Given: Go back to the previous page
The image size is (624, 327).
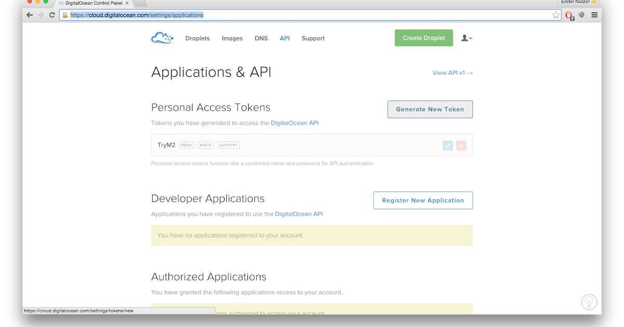Looking at the screenshot, I should [30, 15].
